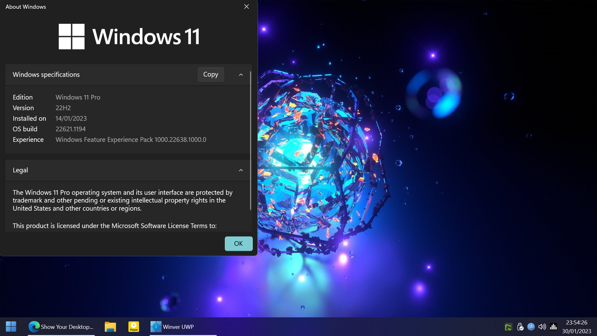Select the install date 14/01/2023
This screenshot has width=597, height=336.
(71, 118)
